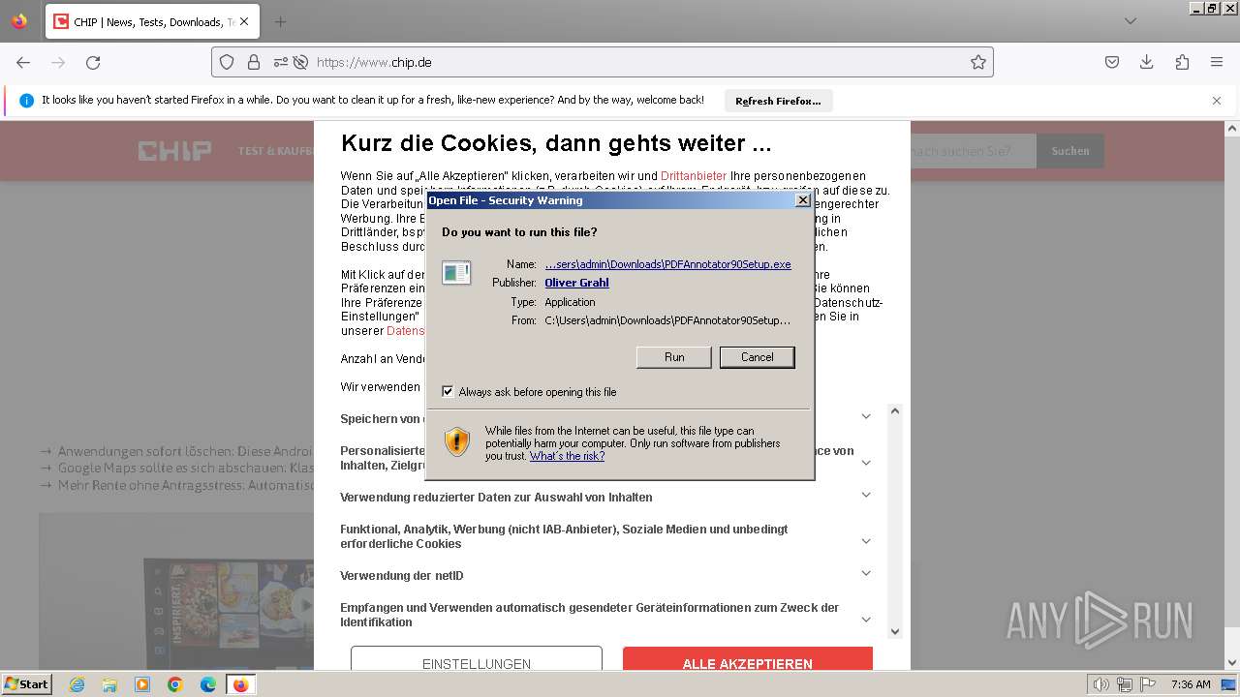1240x697 pixels.
Task: Expand Verwendung reduzierter Daten section
Action: tap(866, 495)
